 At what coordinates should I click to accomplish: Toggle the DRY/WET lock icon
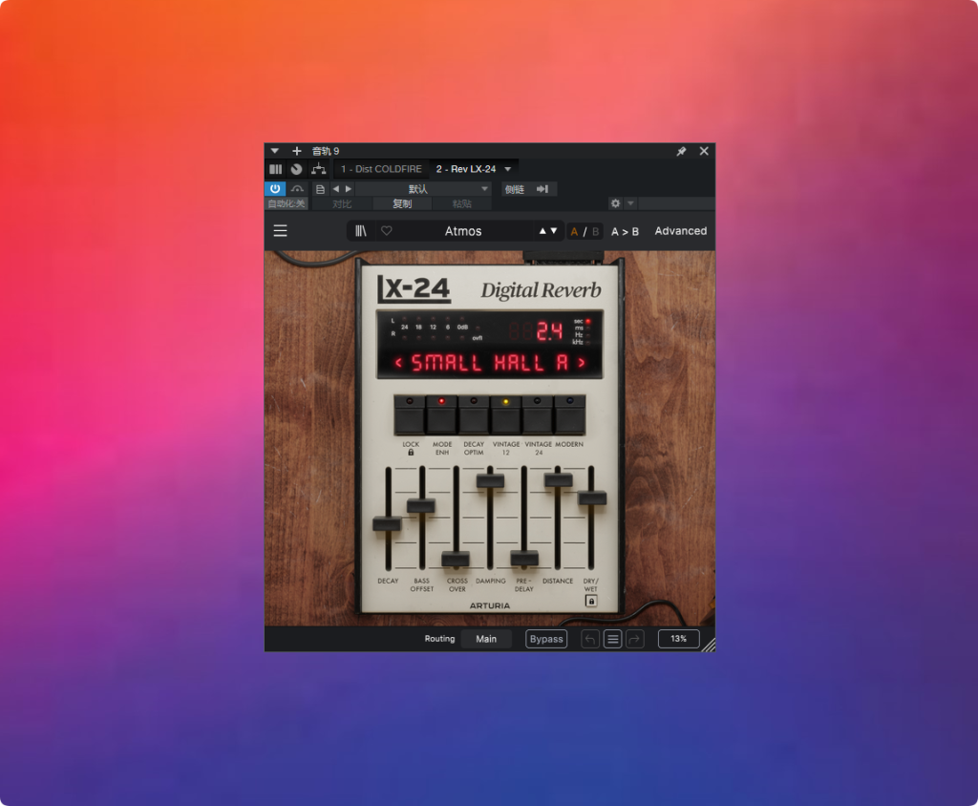click(590, 601)
